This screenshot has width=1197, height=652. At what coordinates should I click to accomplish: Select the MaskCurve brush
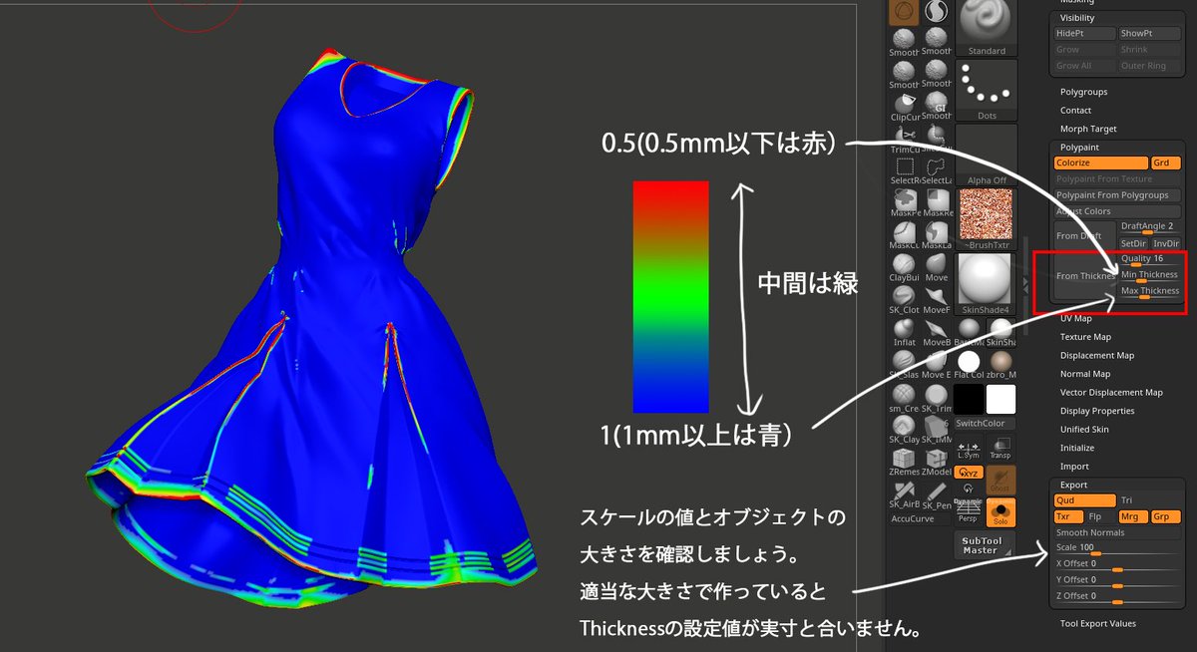click(x=905, y=234)
